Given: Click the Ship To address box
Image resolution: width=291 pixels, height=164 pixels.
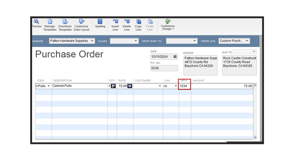Looking at the screenshot, I should [x=239, y=65].
